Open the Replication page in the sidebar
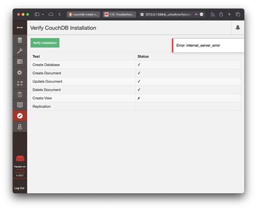The image size is (257, 210). coord(20,83)
